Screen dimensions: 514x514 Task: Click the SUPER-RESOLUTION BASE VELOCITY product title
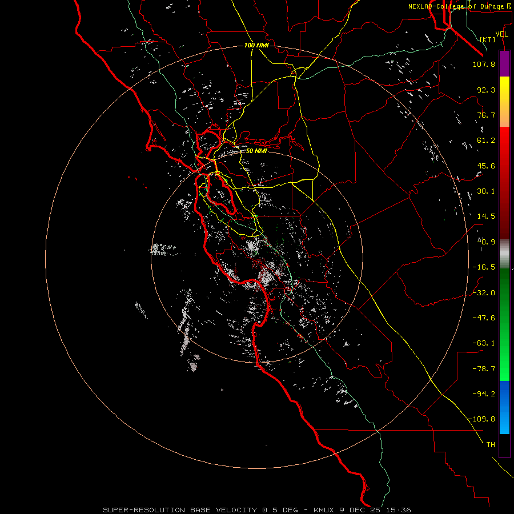click(x=180, y=510)
